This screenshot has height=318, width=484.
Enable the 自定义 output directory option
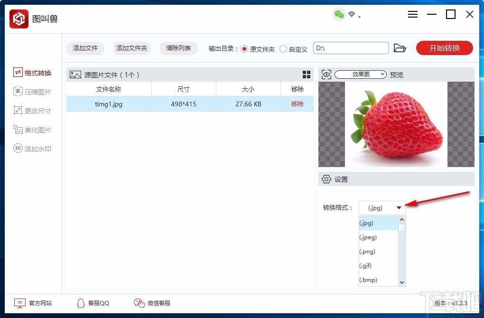[x=284, y=48]
